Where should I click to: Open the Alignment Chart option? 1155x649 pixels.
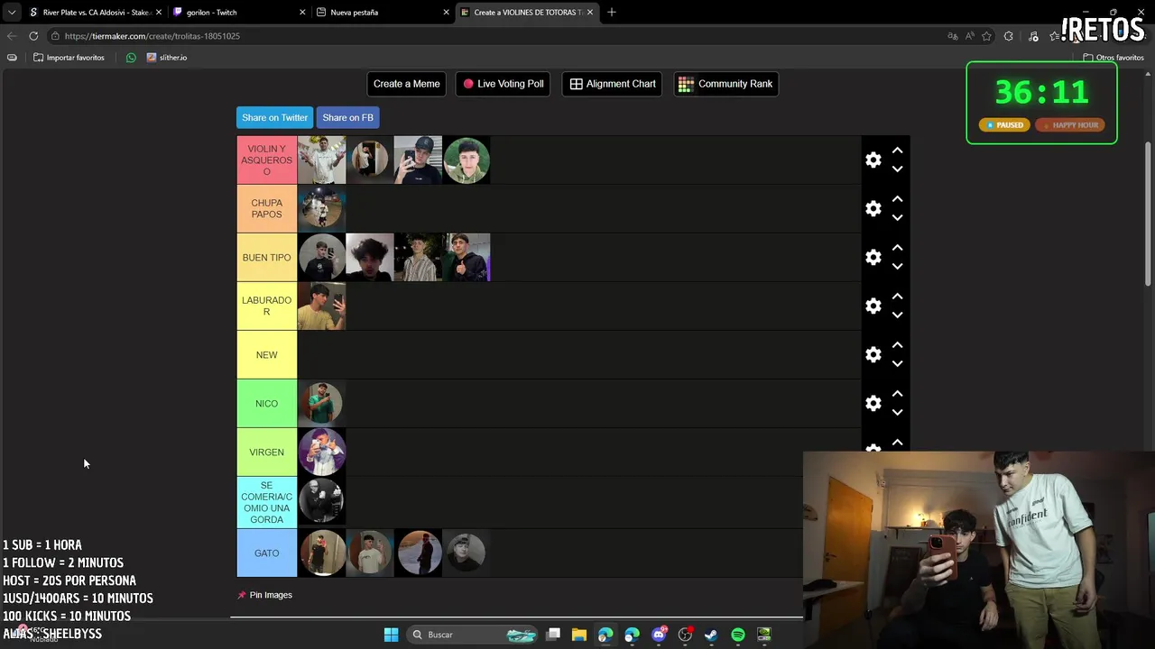(x=613, y=84)
